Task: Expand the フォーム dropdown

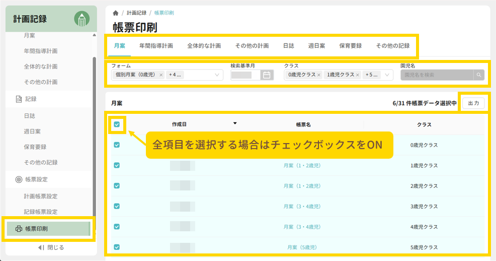Action: (x=217, y=75)
